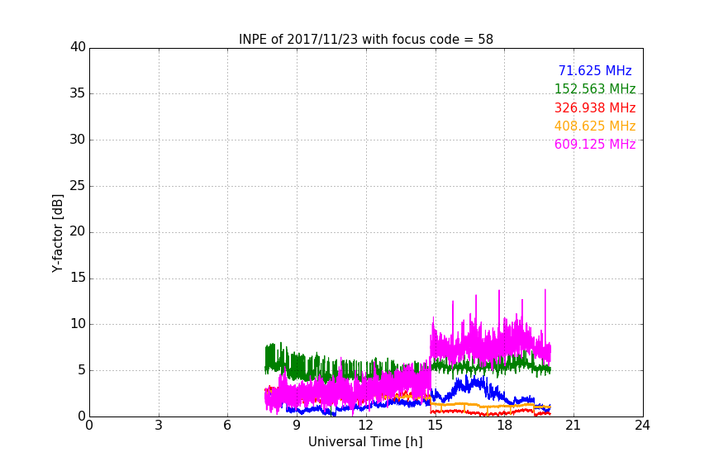Image resolution: width=714 pixels, height=476 pixels.
Task: Click the x-axis tick label 21
Action: point(574,426)
